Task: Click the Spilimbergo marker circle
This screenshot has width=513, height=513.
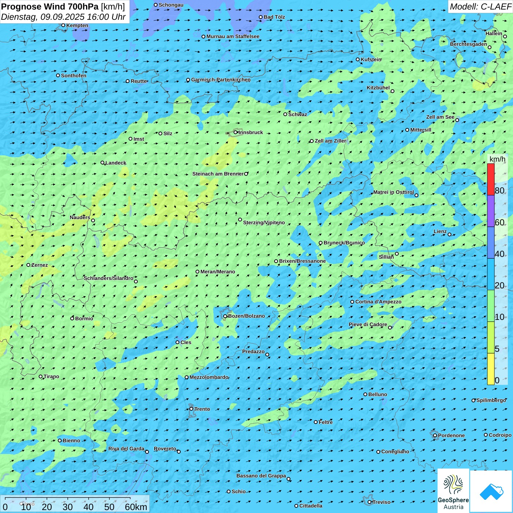Action: [473, 401]
